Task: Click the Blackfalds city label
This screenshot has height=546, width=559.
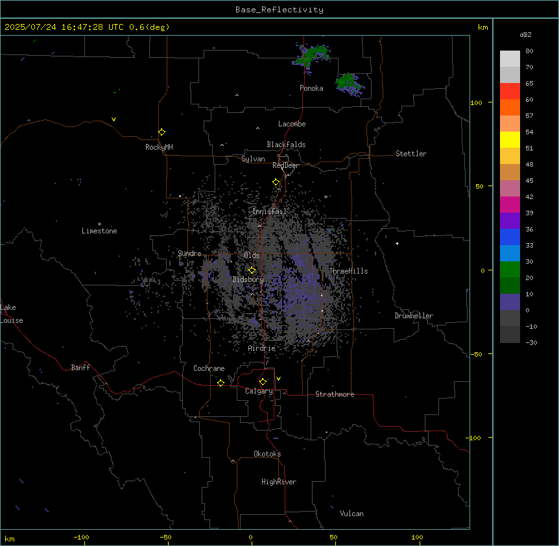Action: 286,145
